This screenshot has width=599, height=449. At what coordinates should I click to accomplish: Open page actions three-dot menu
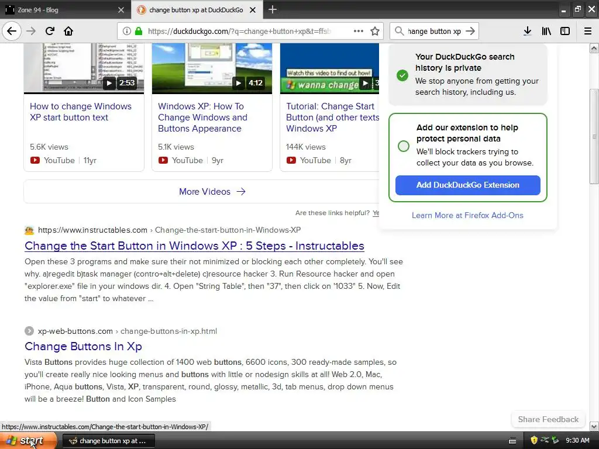pyautogui.click(x=359, y=31)
